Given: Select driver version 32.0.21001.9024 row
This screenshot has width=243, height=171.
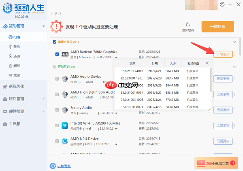Looking at the screenshot, I should 162,92.
